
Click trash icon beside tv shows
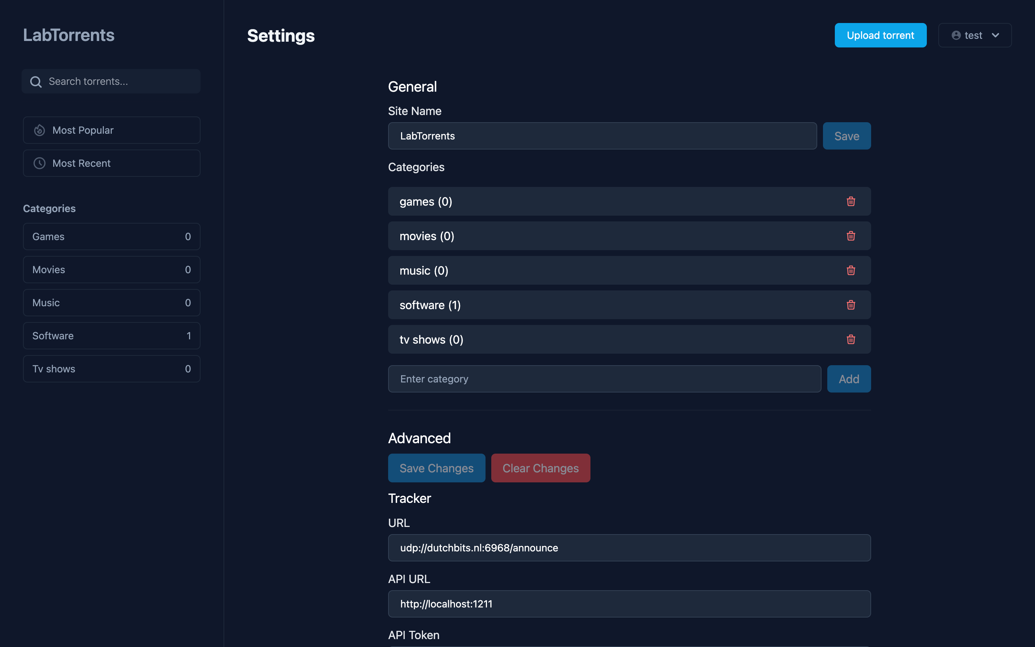pyautogui.click(x=851, y=340)
